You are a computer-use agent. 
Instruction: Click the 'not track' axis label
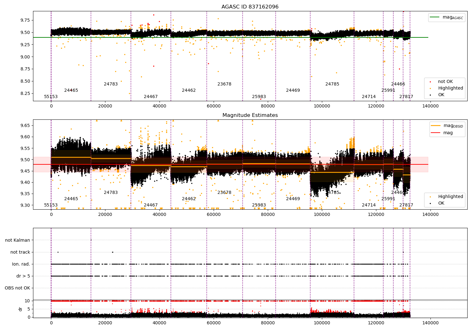20,252
